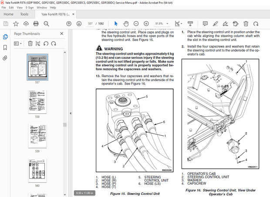Click the 8.50 x 11.00 in page size label
Image resolution: width=270 pixels, height=197 pixels.
tap(84, 193)
